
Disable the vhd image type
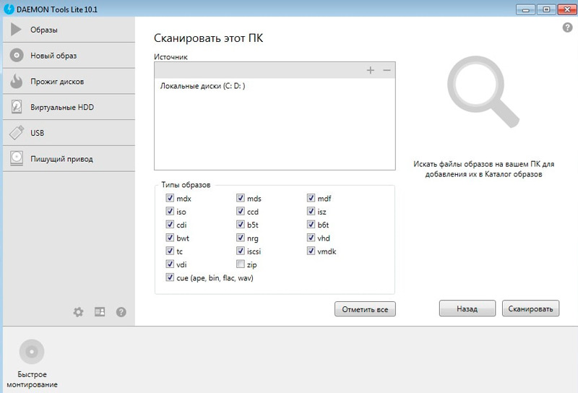pyautogui.click(x=311, y=238)
